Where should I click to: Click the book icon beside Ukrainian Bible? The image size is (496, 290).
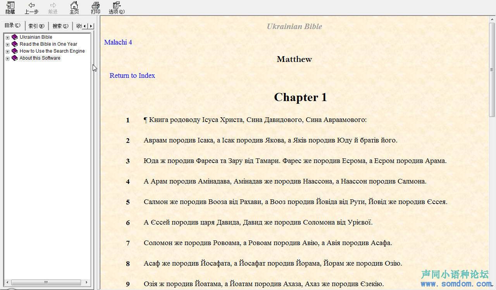[x=15, y=37]
